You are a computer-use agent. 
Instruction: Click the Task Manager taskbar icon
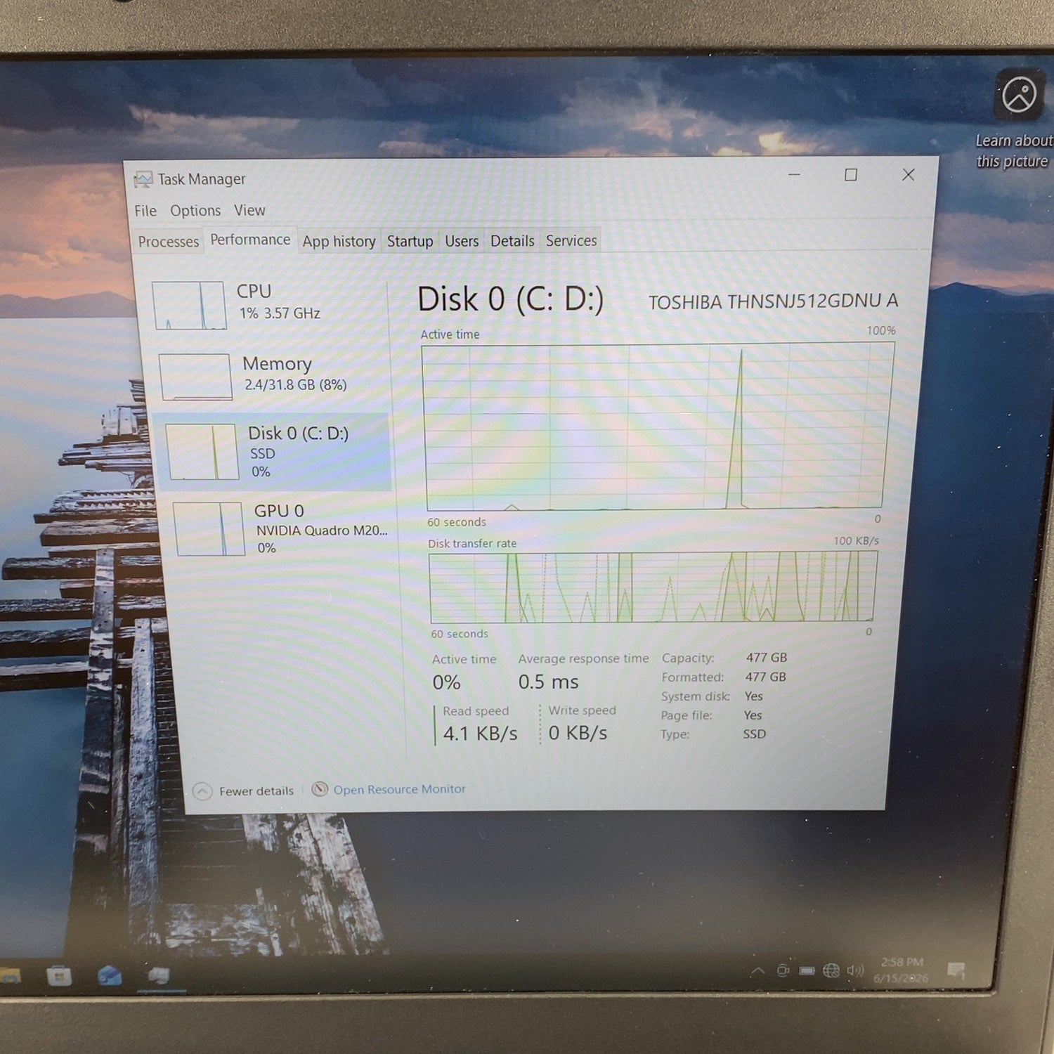pyautogui.click(x=159, y=975)
